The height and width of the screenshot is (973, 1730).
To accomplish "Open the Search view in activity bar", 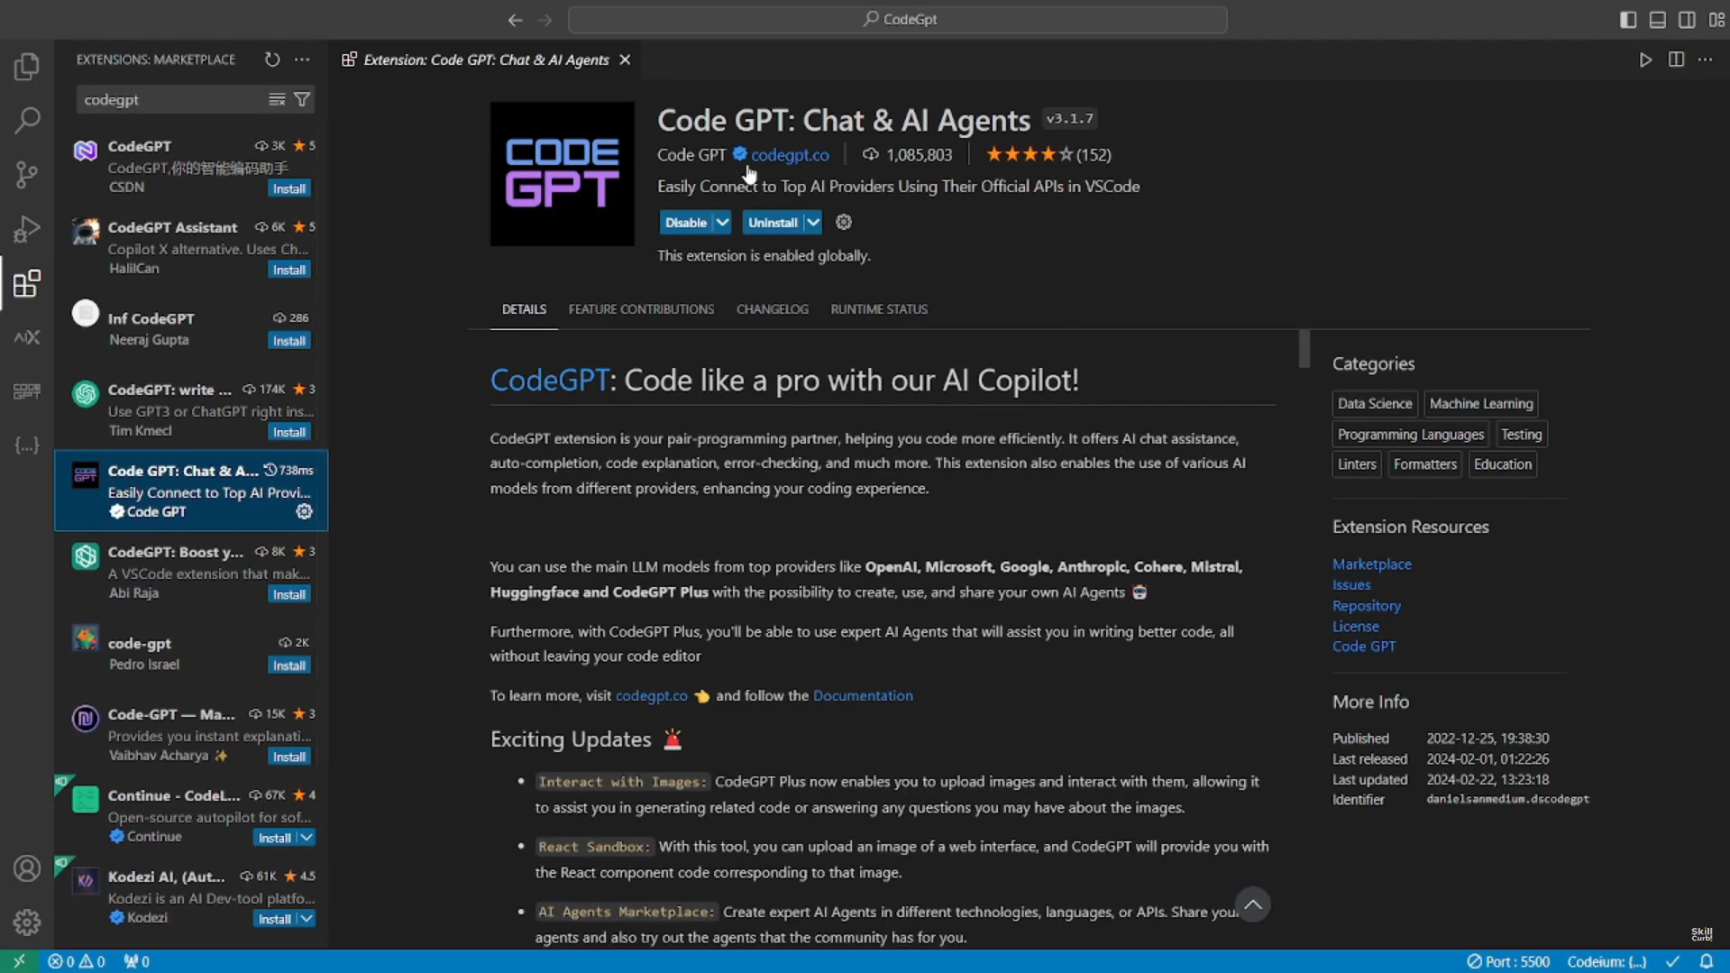I will [x=27, y=120].
